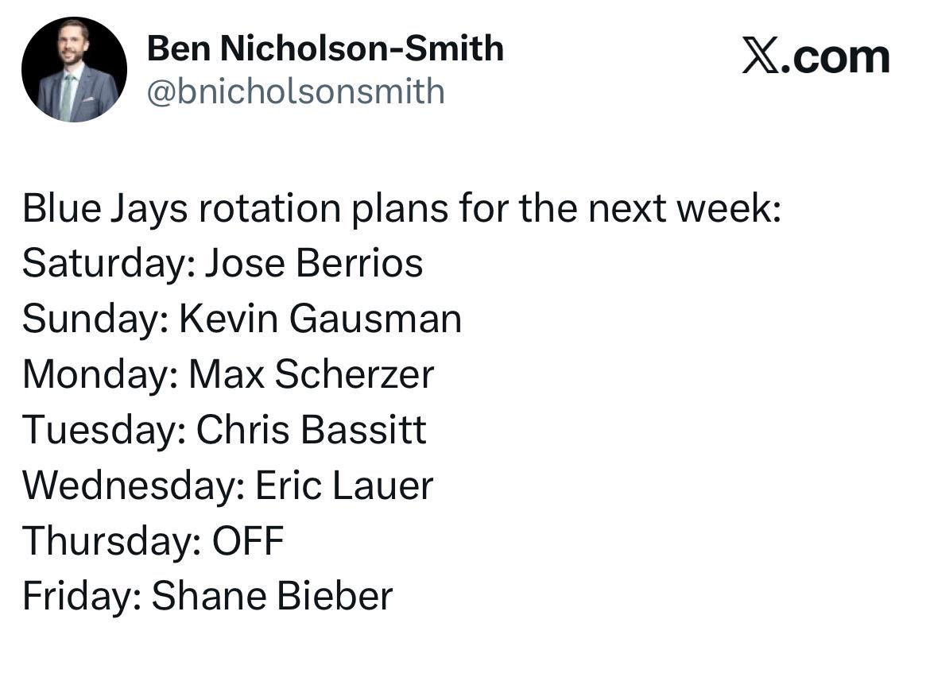Screen dimensions: 930x681
Task: Click the X logo beside .com
Action: (x=761, y=57)
